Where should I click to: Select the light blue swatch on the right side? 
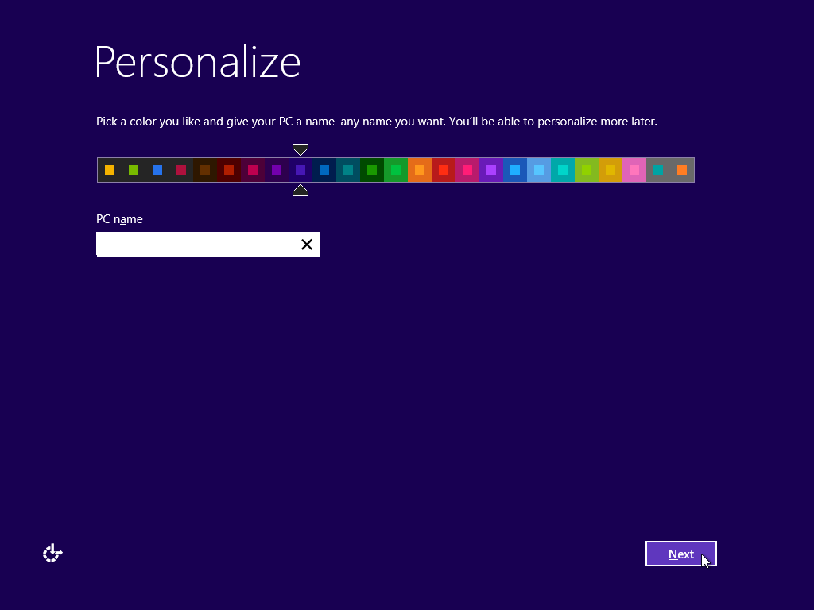(539, 169)
